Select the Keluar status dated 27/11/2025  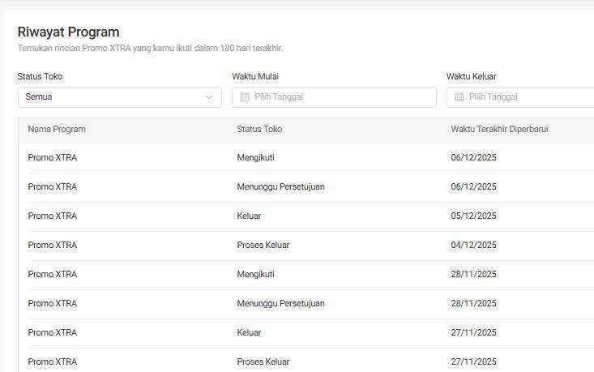249,332
